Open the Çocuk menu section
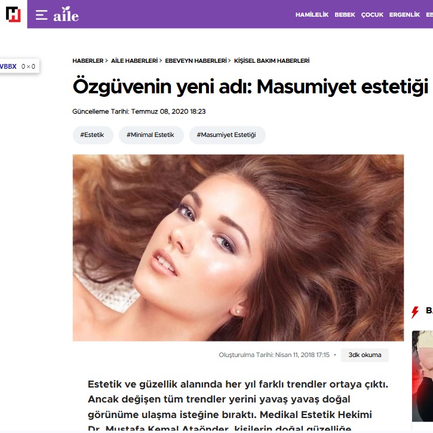 pyautogui.click(x=372, y=15)
